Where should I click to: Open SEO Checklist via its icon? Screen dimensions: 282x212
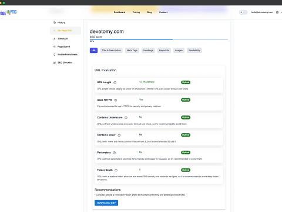coord(55,62)
